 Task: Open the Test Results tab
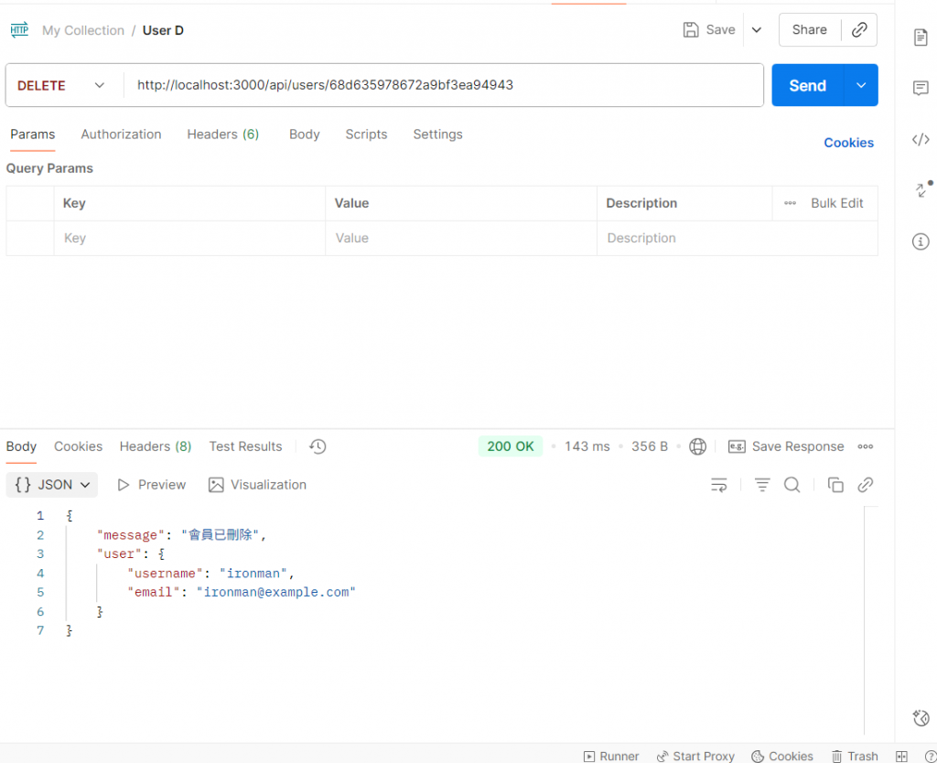coord(245,446)
